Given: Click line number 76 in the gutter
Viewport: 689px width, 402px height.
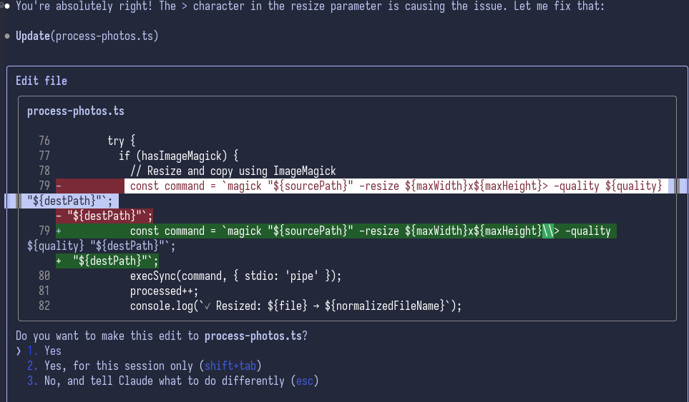Looking at the screenshot, I should [x=44, y=141].
